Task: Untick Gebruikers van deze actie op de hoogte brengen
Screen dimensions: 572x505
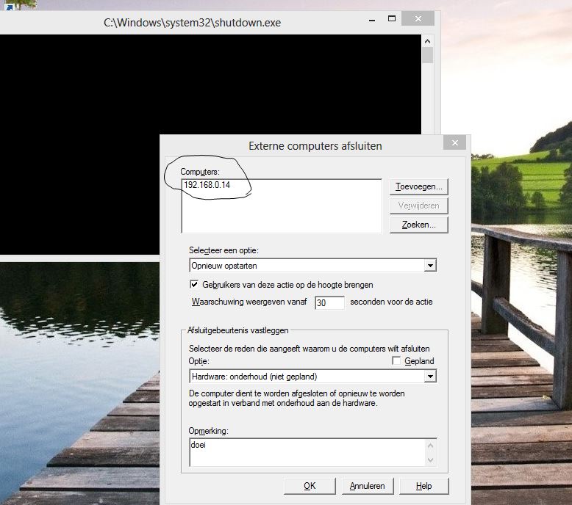Action: (194, 284)
